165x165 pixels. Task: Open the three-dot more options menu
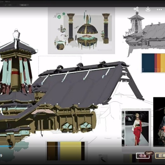point(159,10)
